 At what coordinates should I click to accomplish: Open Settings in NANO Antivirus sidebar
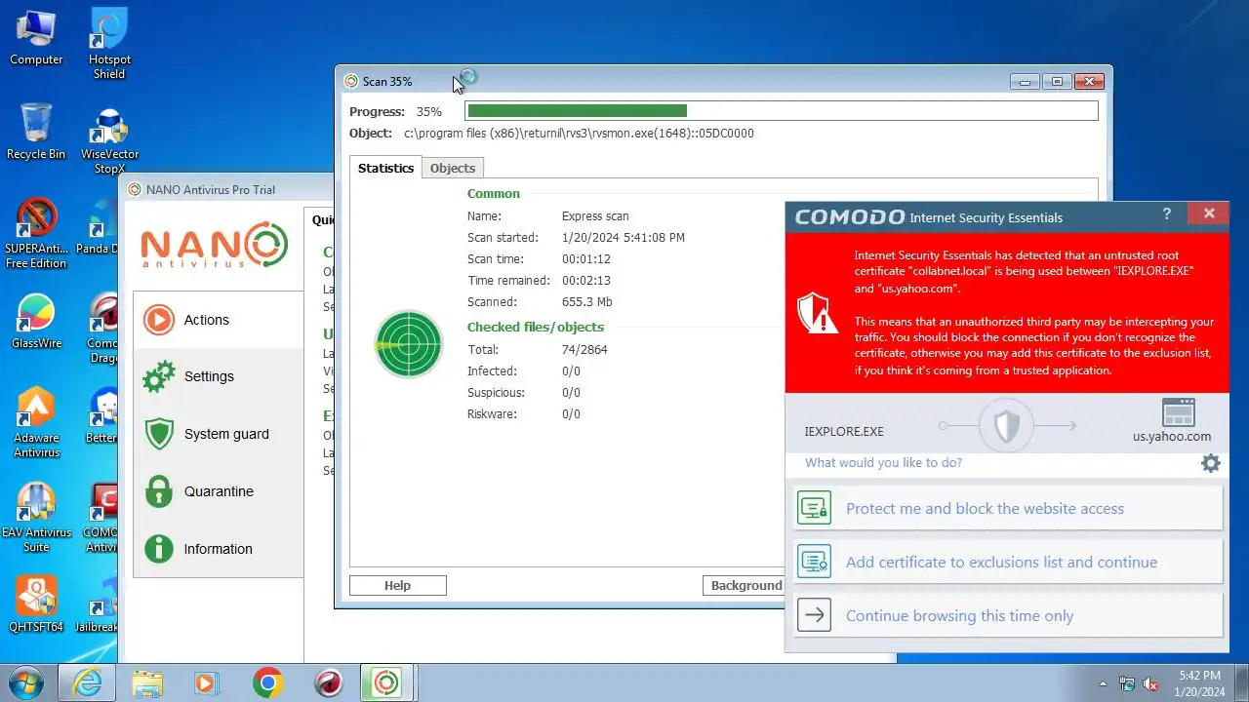pos(218,376)
